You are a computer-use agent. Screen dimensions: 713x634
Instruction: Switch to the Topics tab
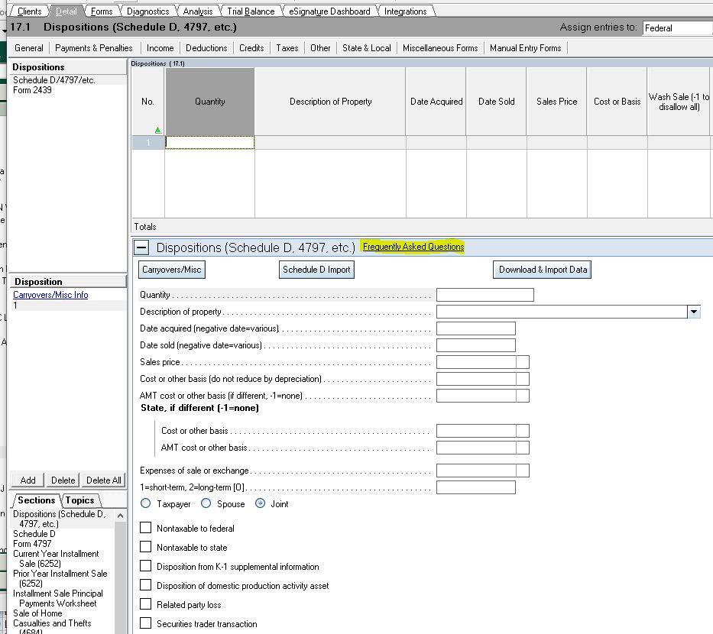pos(79,500)
